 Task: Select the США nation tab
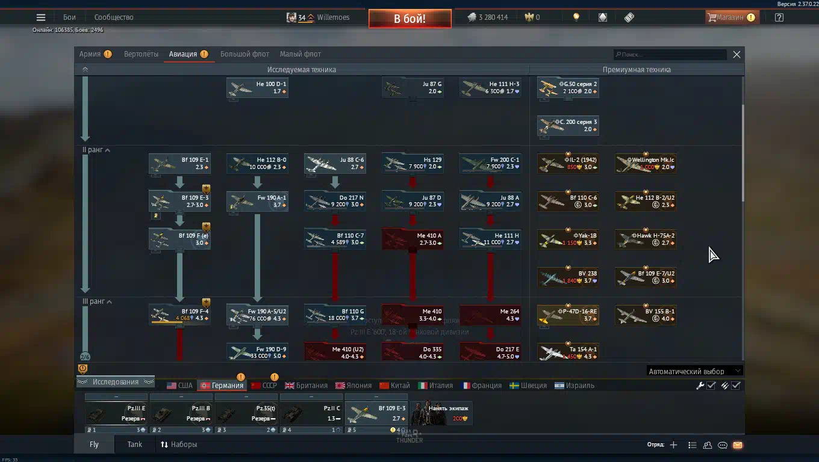179,386
